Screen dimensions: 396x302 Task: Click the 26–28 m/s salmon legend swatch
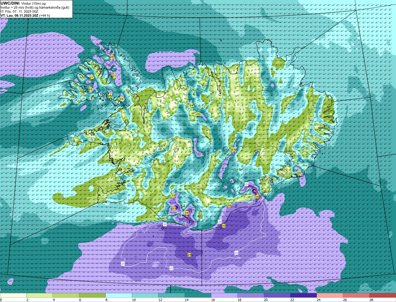tap(356, 296)
